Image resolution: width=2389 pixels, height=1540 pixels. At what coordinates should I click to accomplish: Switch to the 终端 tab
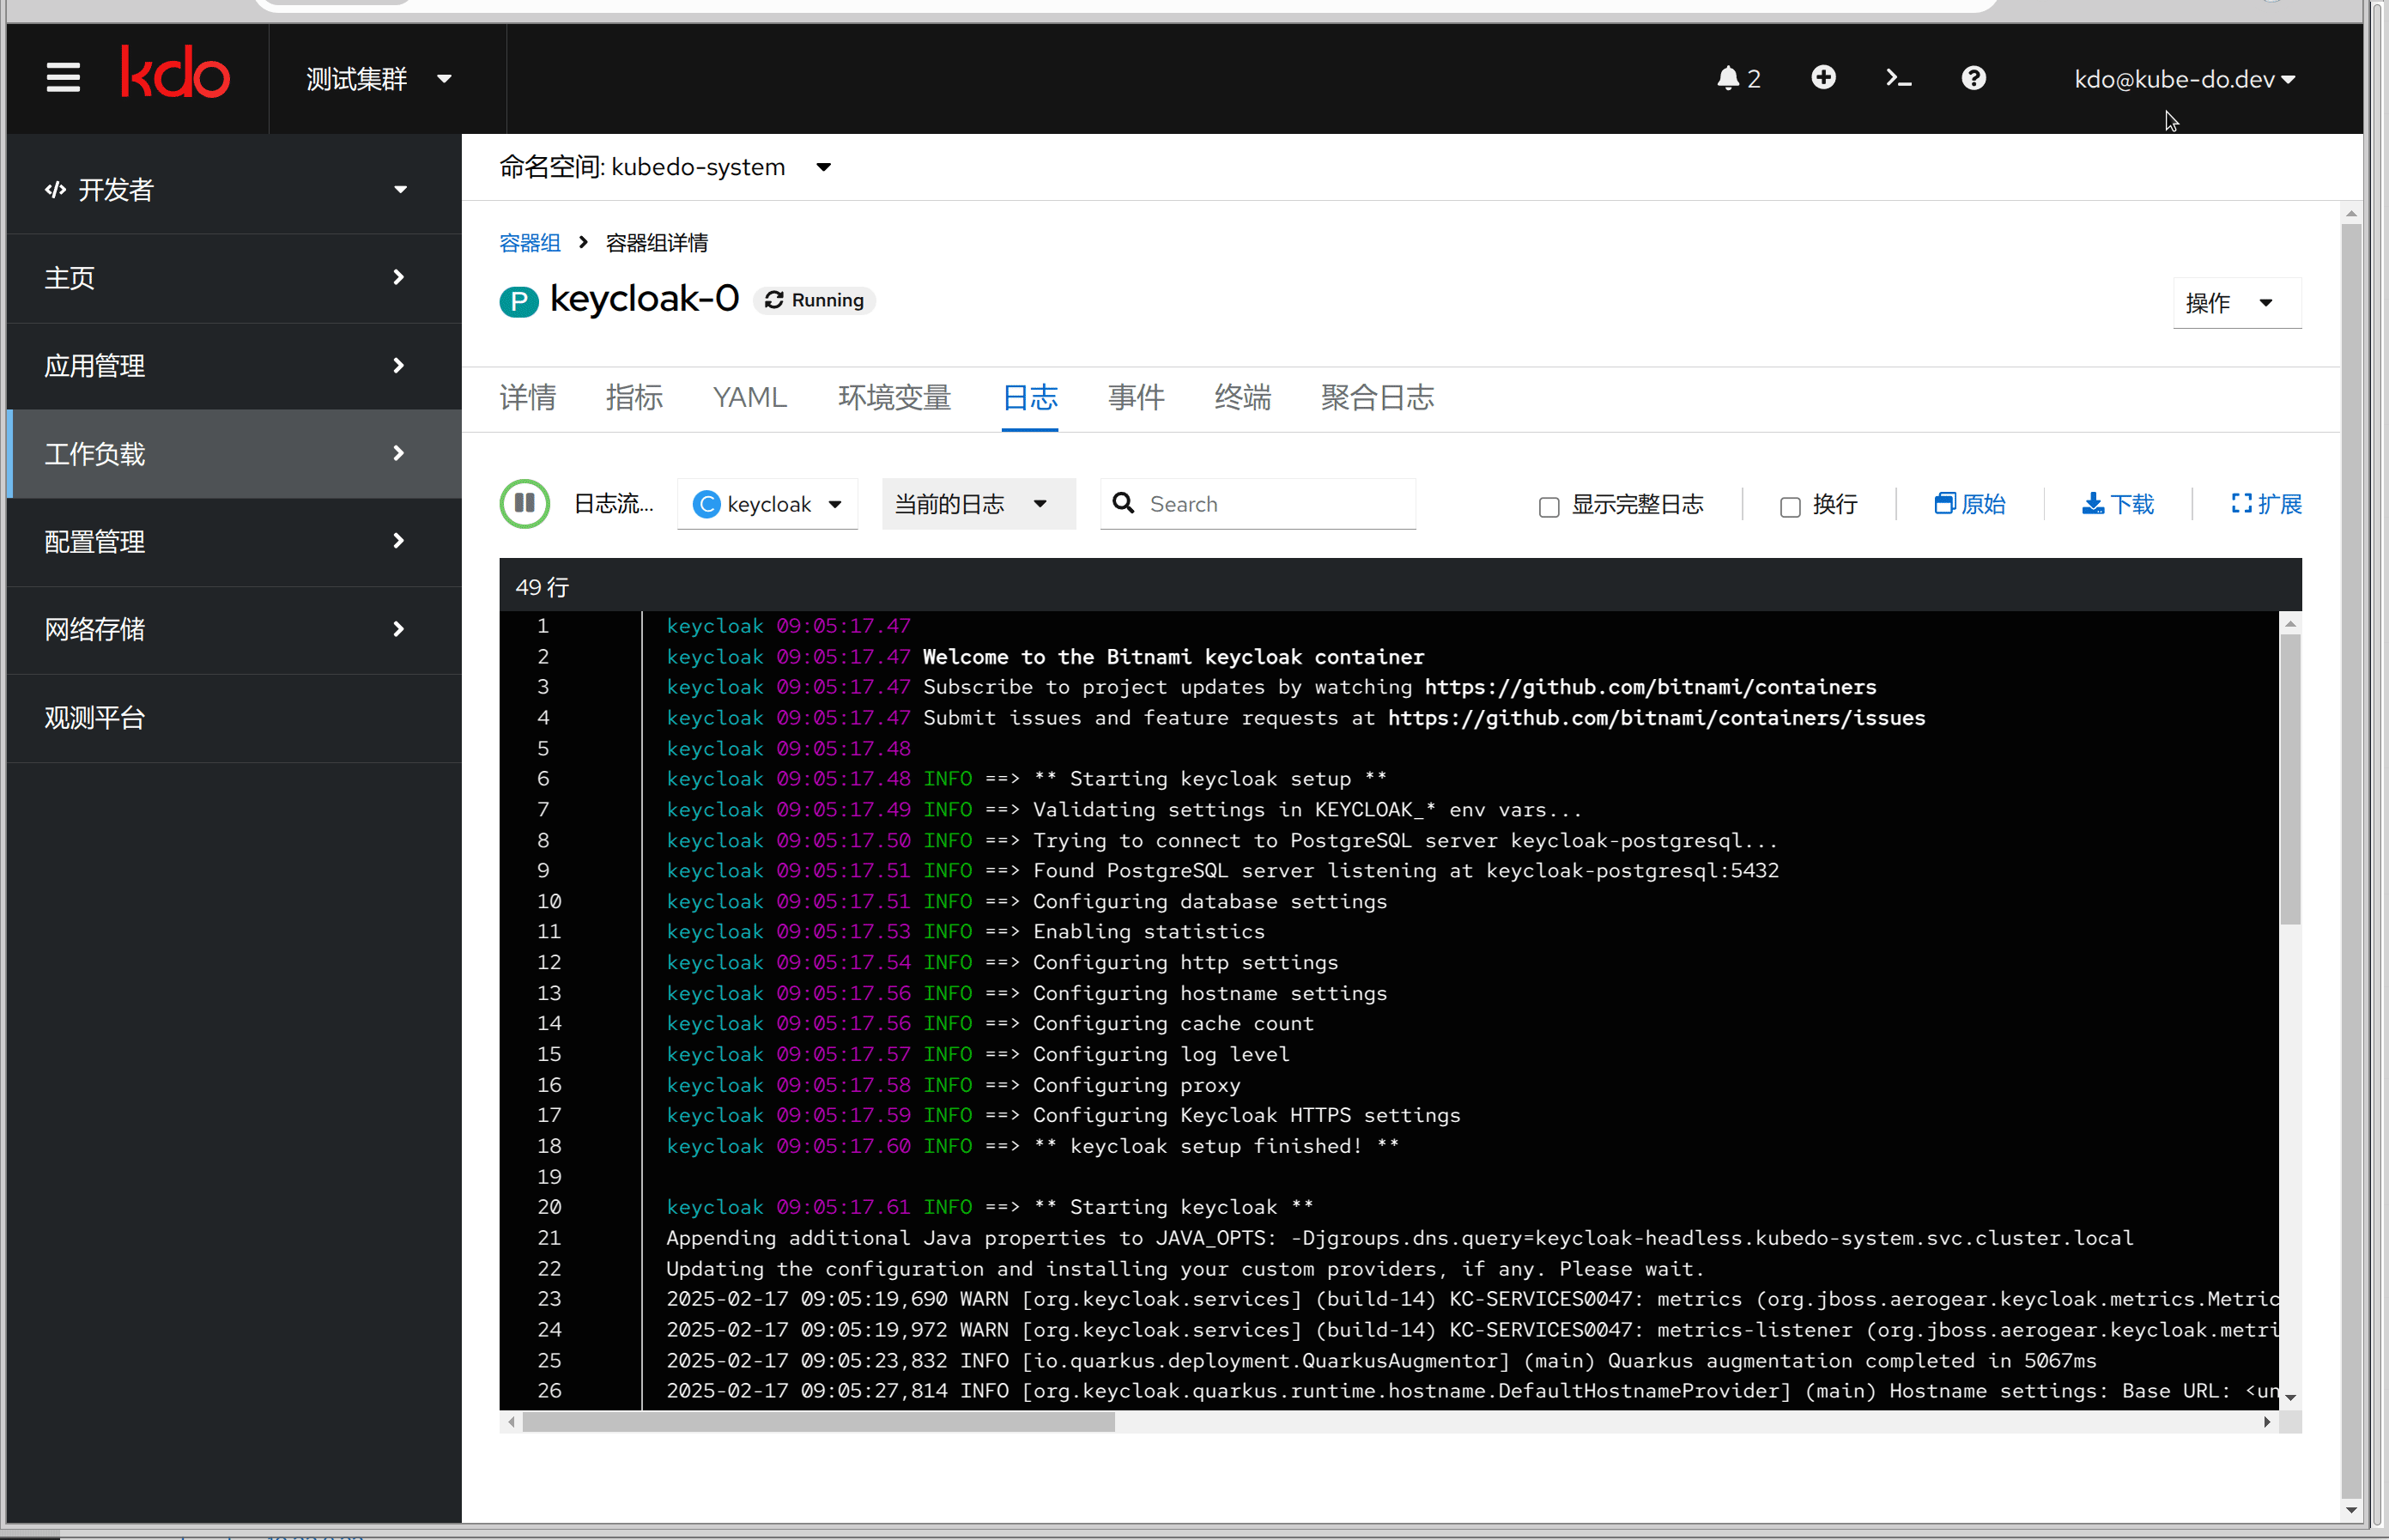tap(1242, 398)
